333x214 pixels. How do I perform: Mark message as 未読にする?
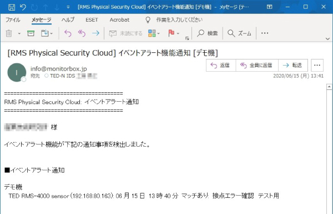(125, 33)
